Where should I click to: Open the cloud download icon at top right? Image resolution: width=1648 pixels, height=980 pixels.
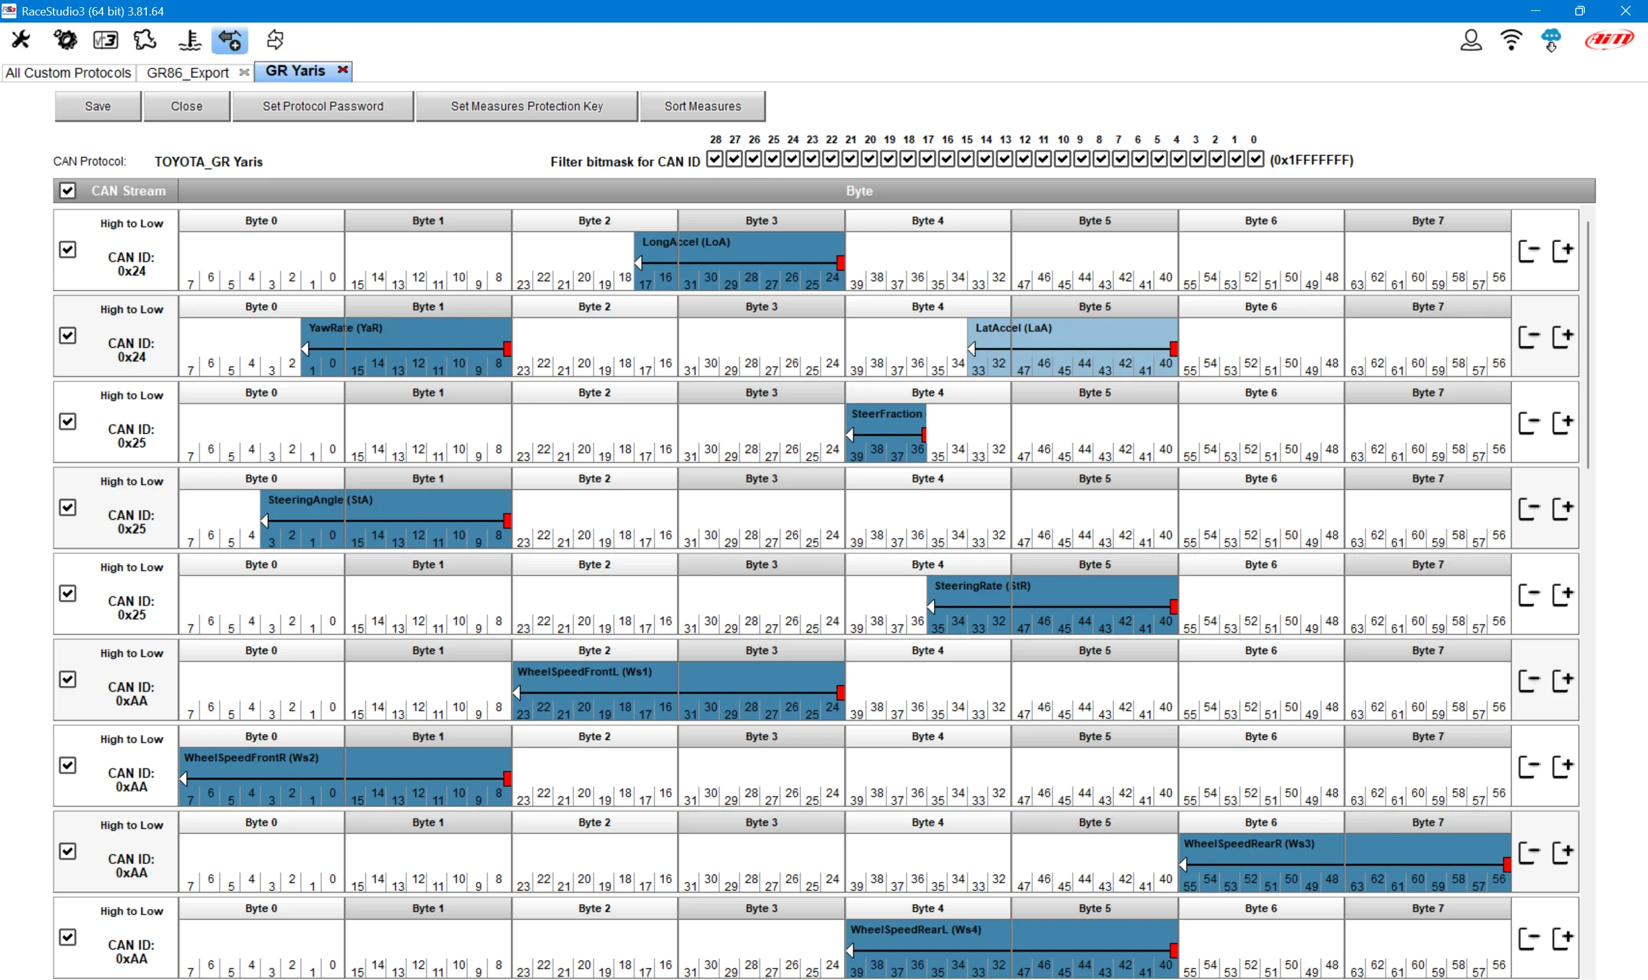point(1551,40)
